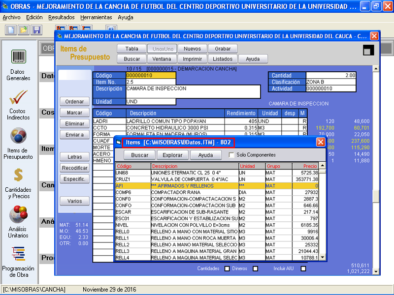This screenshot has width=394, height=295.
Task: Open Cantidades y Precios dollar icon
Action: click(x=18, y=175)
